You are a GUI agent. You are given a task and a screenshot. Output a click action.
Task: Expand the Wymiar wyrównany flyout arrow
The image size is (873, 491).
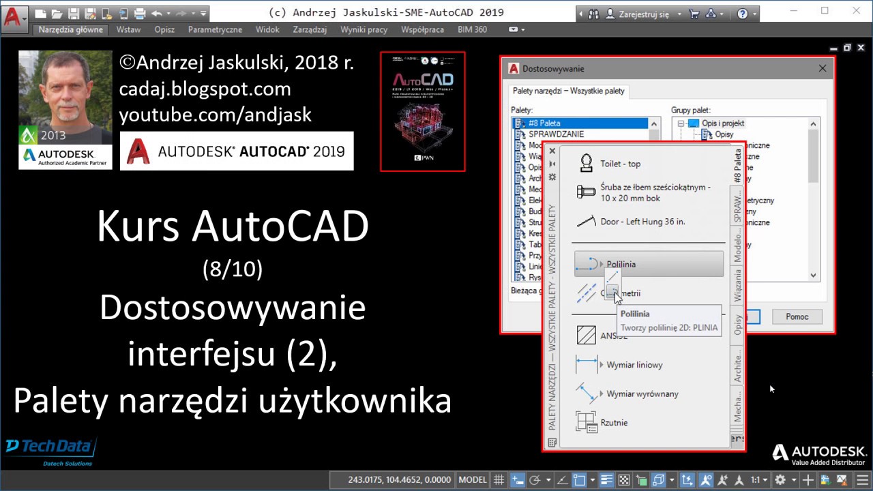tap(602, 393)
